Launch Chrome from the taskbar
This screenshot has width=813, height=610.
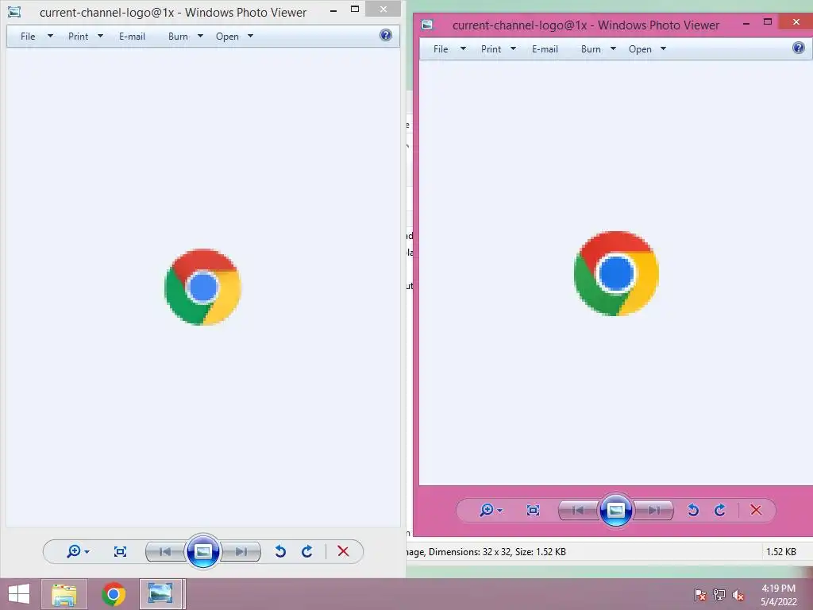(x=114, y=594)
